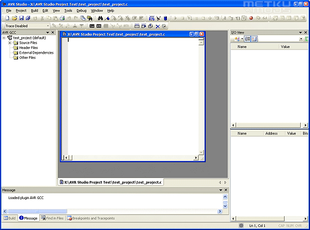Open configuration options with the gear icon
The image size is (310, 230).
pyautogui.click(x=164, y=26)
